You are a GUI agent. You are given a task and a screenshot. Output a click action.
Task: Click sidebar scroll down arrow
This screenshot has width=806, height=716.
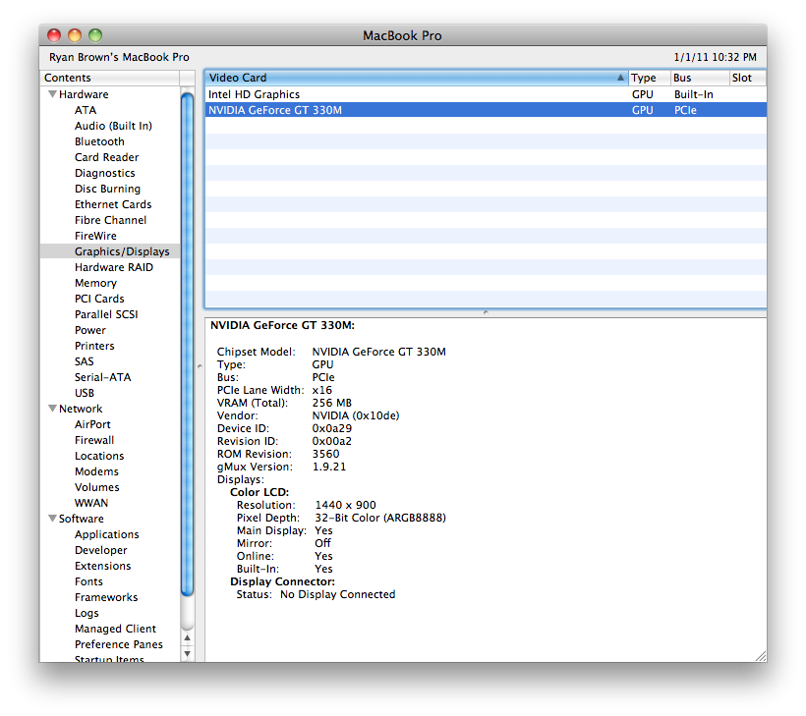[188, 654]
